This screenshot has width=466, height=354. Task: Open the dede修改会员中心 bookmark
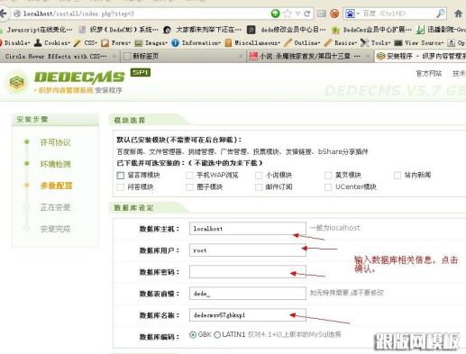(287, 30)
